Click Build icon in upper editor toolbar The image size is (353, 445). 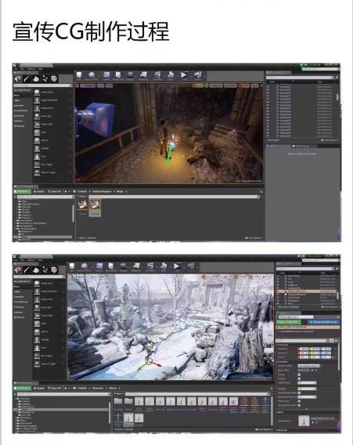tap(171, 75)
